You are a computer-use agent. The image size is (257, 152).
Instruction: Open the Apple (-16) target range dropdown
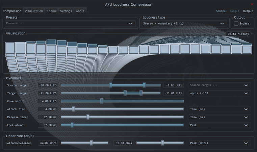(220, 93)
